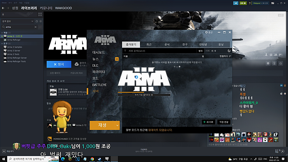Click the New Server button
Viewport: 288px width, 162px height.
pyautogui.click(x=208, y=122)
